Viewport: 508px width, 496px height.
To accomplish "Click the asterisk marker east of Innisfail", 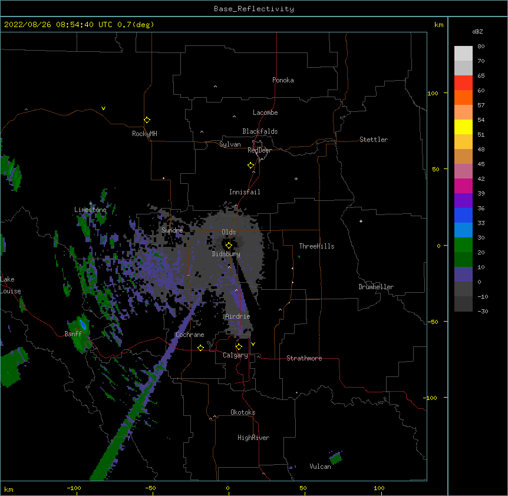I will tap(296, 178).
